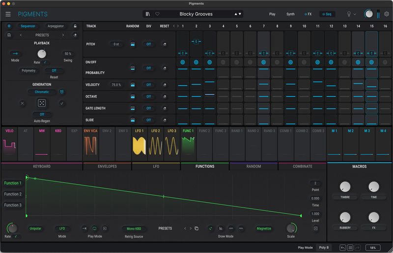Click the dice icon below Level value
The height and width of the screenshot is (253, 393).
pos(315,228)
